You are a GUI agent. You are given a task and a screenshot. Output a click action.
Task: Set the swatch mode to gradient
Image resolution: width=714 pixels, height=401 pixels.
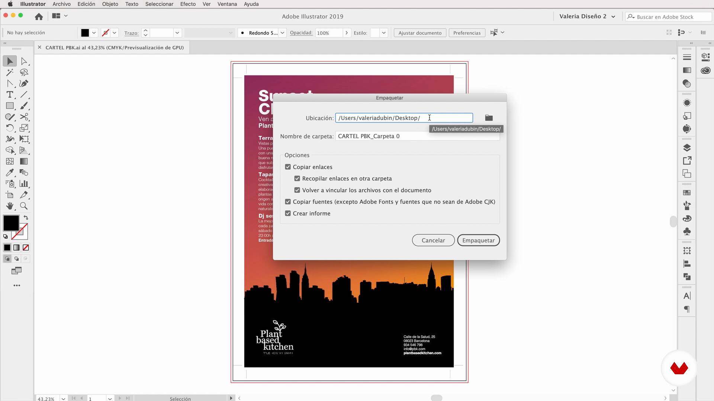coord(16,247)
